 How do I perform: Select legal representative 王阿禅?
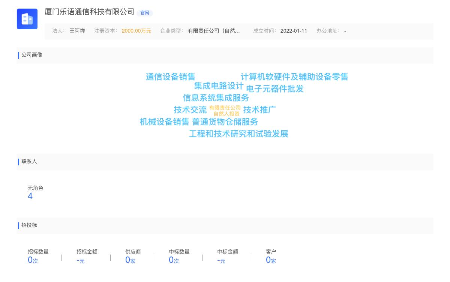[x=77, y=31]
